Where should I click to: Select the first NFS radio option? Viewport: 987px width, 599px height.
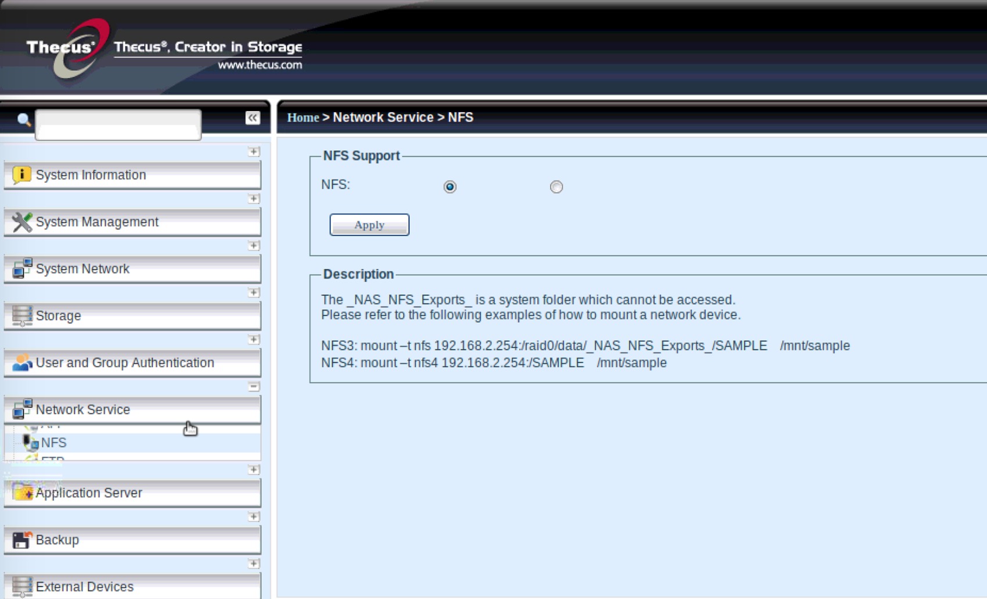click(450, 187)
